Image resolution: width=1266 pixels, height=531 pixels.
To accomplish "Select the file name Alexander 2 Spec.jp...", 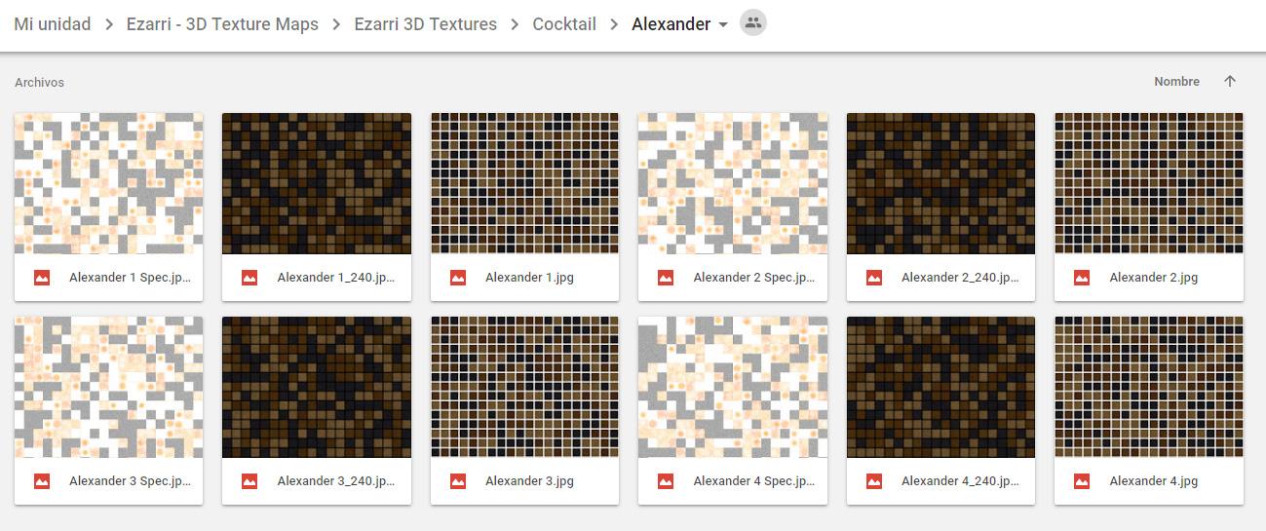I will 754,278.
